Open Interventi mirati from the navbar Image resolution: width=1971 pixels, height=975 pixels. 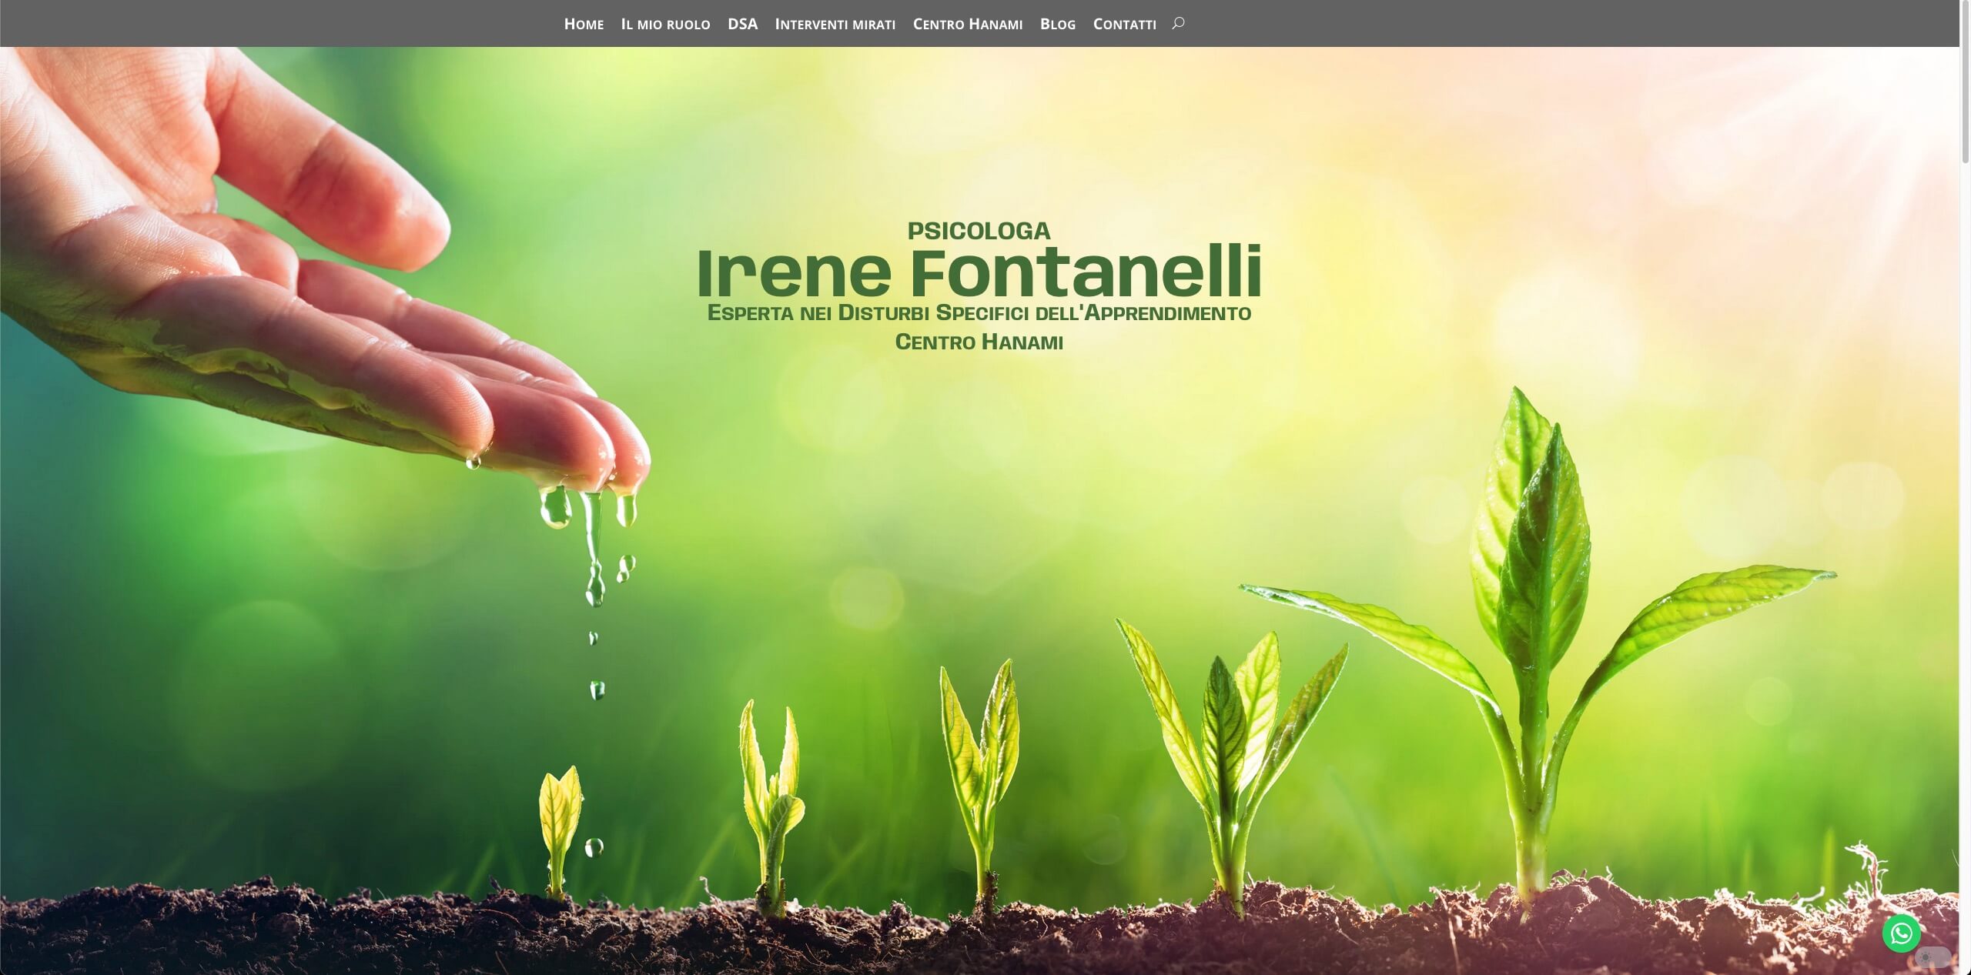pos(835,24)
